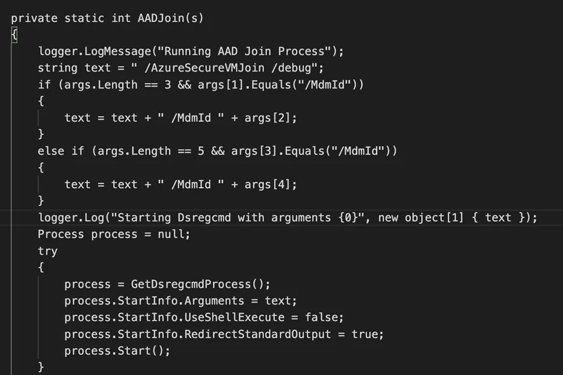Click new object[1] in logger.Log line
Screen dimensions: 563x375
point(421,217)
